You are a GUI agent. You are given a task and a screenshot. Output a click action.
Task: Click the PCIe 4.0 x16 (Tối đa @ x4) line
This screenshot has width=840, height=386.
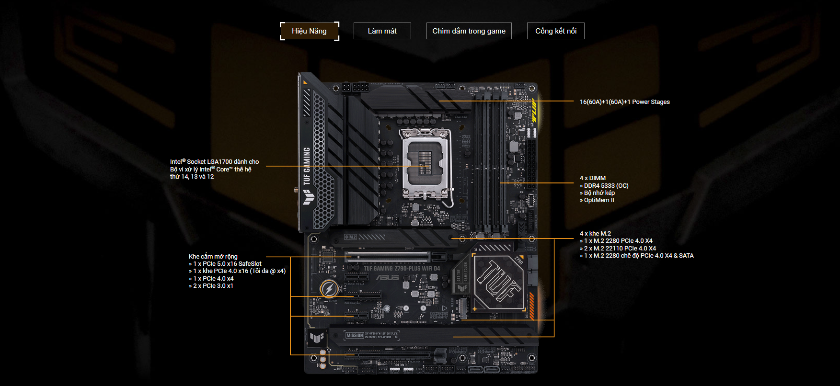pos(237,271)
